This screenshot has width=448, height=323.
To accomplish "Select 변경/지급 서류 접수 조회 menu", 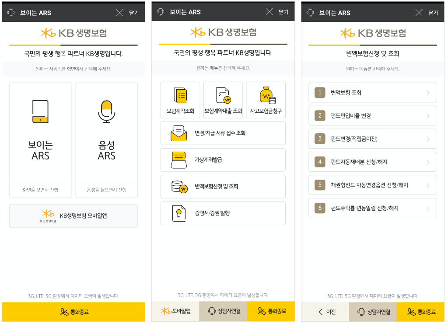I will click(223, 133).
